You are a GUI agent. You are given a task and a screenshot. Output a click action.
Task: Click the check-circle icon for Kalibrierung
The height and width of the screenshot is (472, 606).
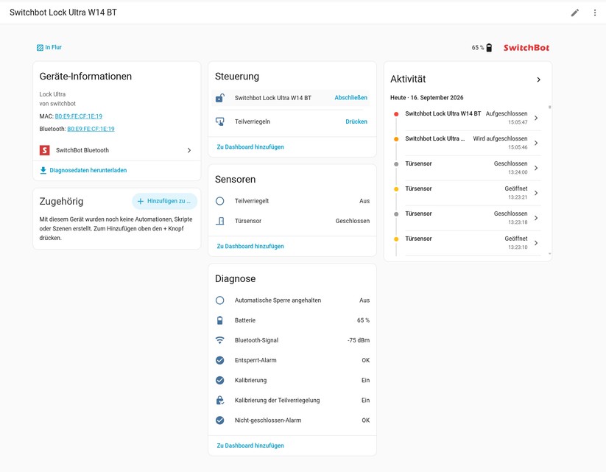pos(220,380)
